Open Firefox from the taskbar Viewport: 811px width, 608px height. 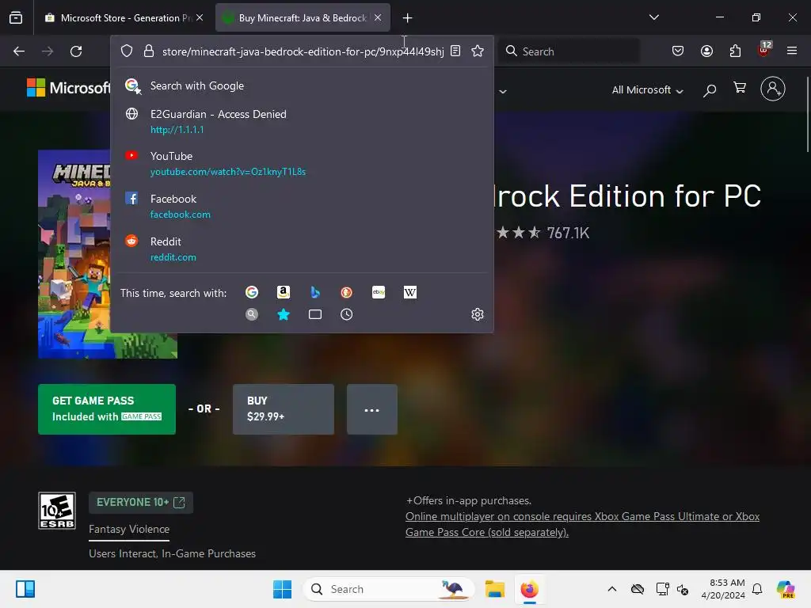pos(530,589)
